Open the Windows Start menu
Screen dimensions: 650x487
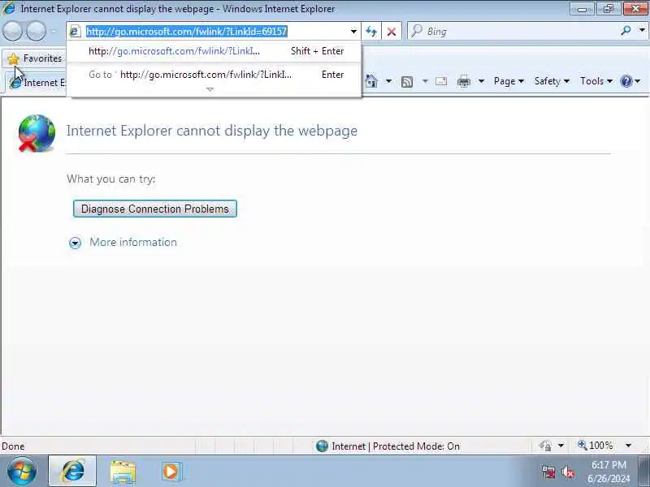tap(22, 471)
